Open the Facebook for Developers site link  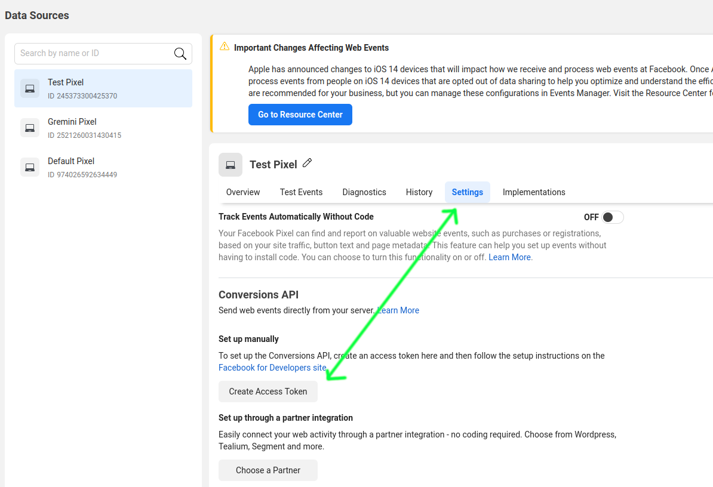point(272,368)
